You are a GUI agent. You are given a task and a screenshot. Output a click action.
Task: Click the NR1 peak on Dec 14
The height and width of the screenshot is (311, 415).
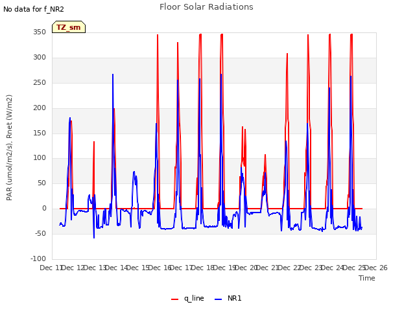(113, 75)
